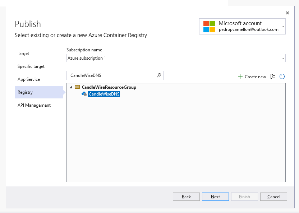Viewport: 299px width, 213px height.
Task: Cancel the publish wizard
Action: [273, 196]
